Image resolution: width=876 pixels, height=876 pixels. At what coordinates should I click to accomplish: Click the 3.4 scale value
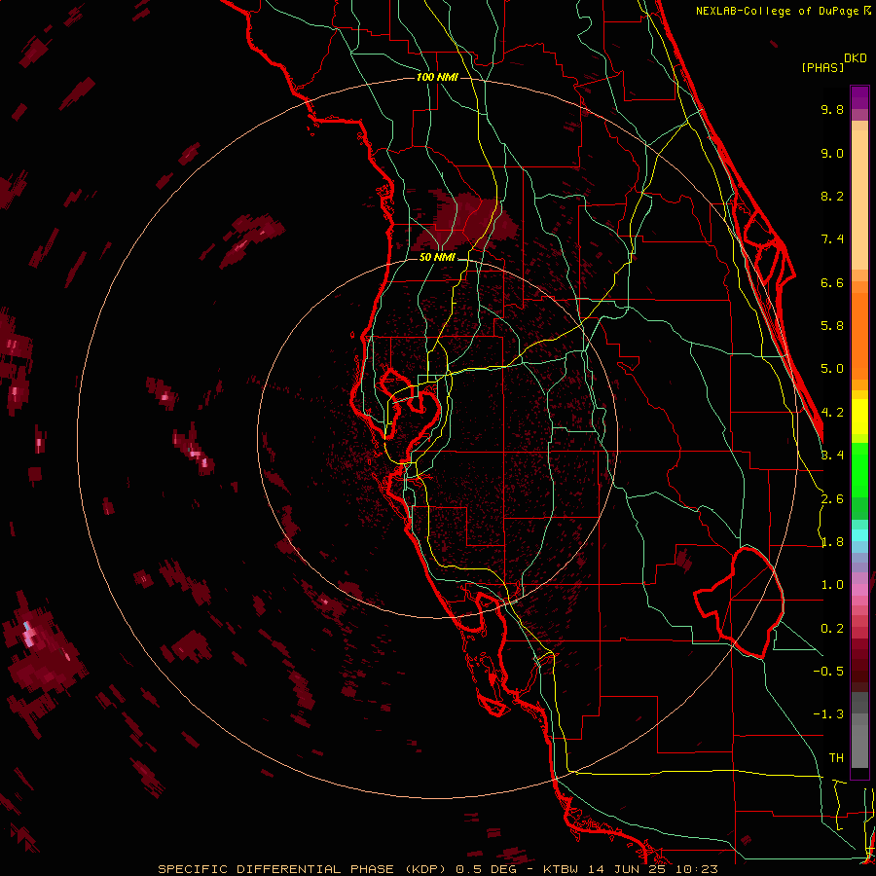832,456
